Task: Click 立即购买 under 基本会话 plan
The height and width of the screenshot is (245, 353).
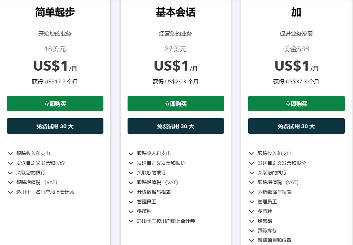Action: [x=176, y=104]
